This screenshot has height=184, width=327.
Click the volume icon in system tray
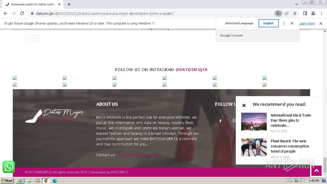point(290,181)
